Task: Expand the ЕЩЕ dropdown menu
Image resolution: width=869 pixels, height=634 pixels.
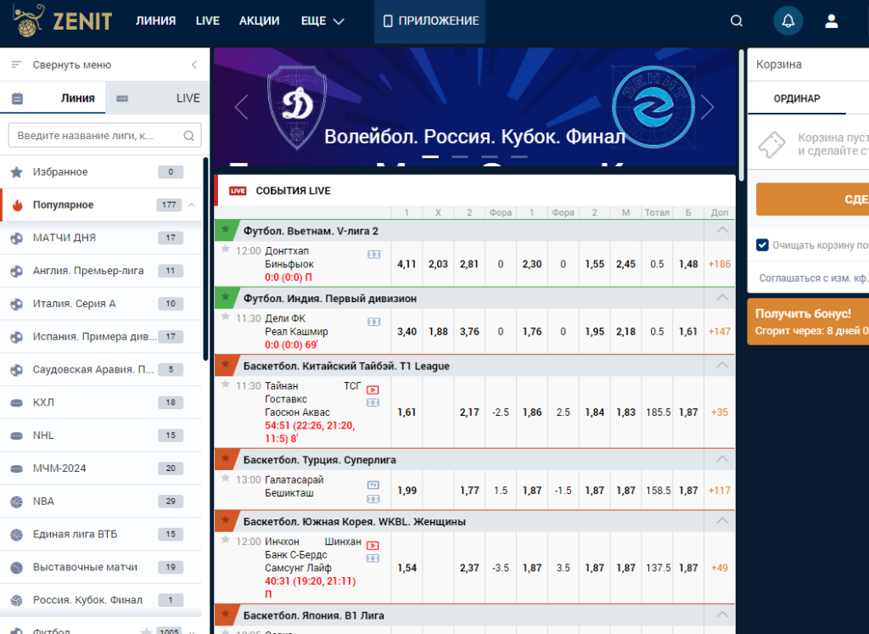Action: coord(322,21)
